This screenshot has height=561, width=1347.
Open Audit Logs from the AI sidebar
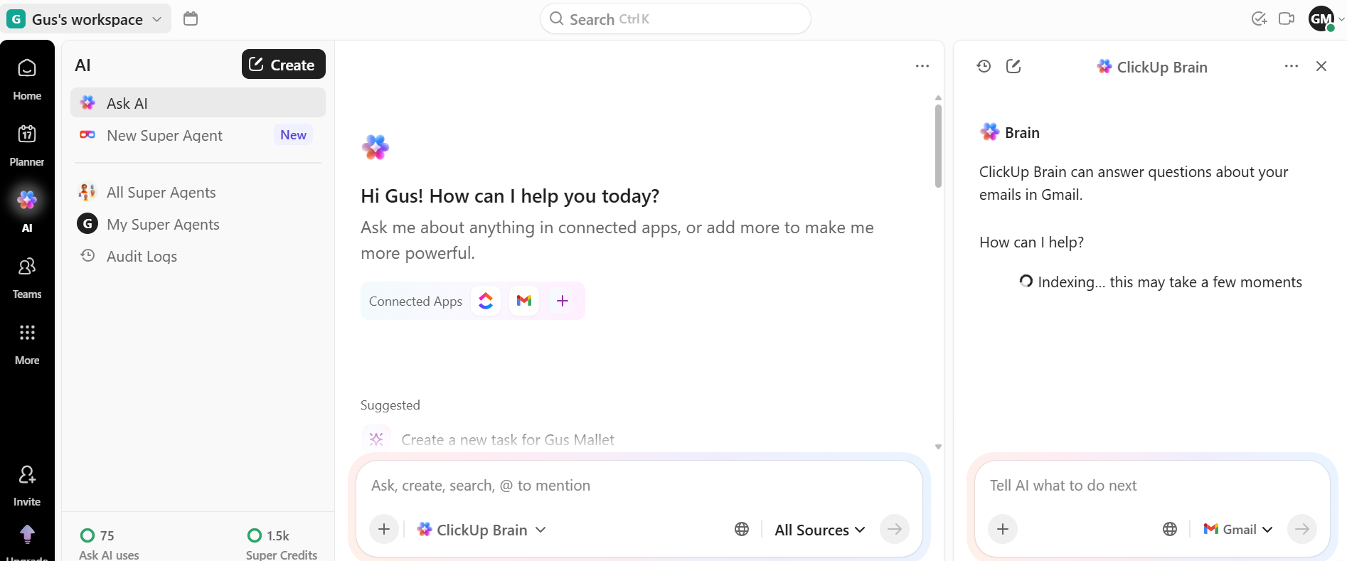pyautogui.click(x=141, y=256)
